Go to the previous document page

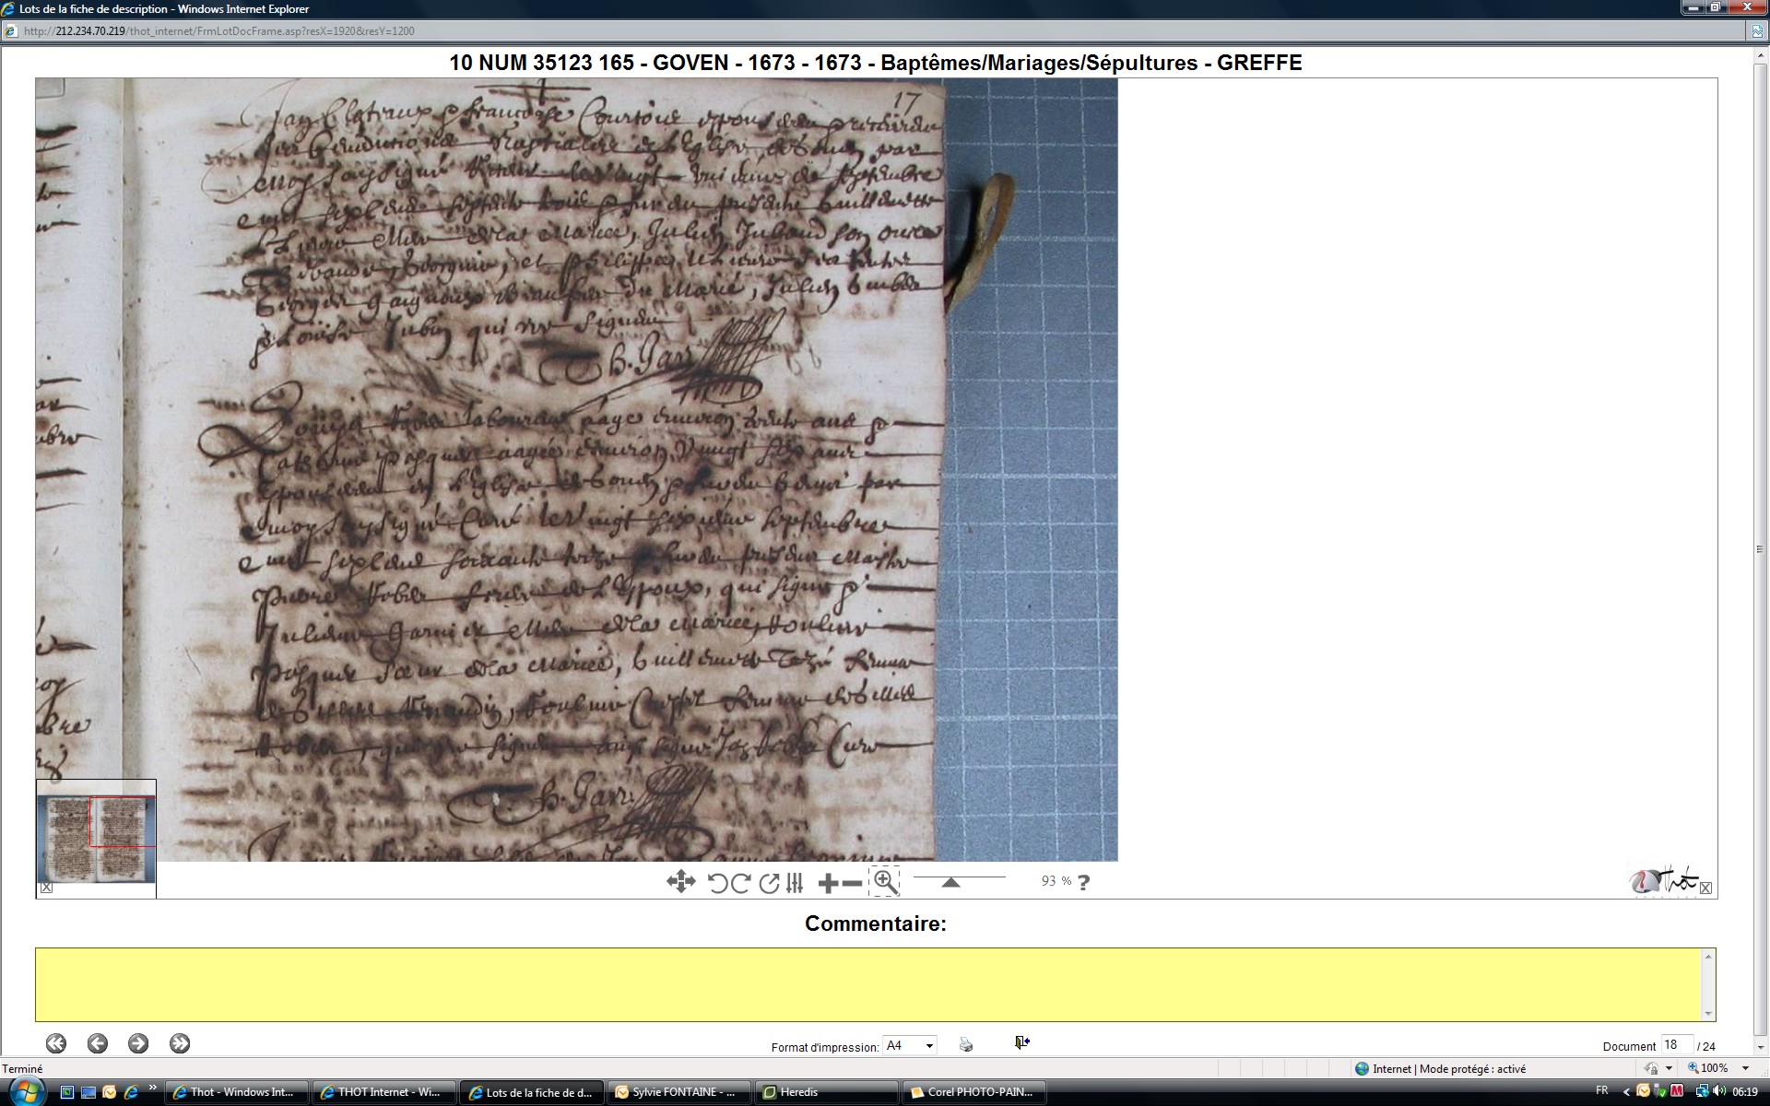(x=97, y=1043)
